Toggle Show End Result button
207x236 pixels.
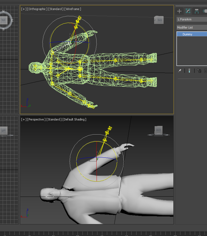tap(189, 71)
